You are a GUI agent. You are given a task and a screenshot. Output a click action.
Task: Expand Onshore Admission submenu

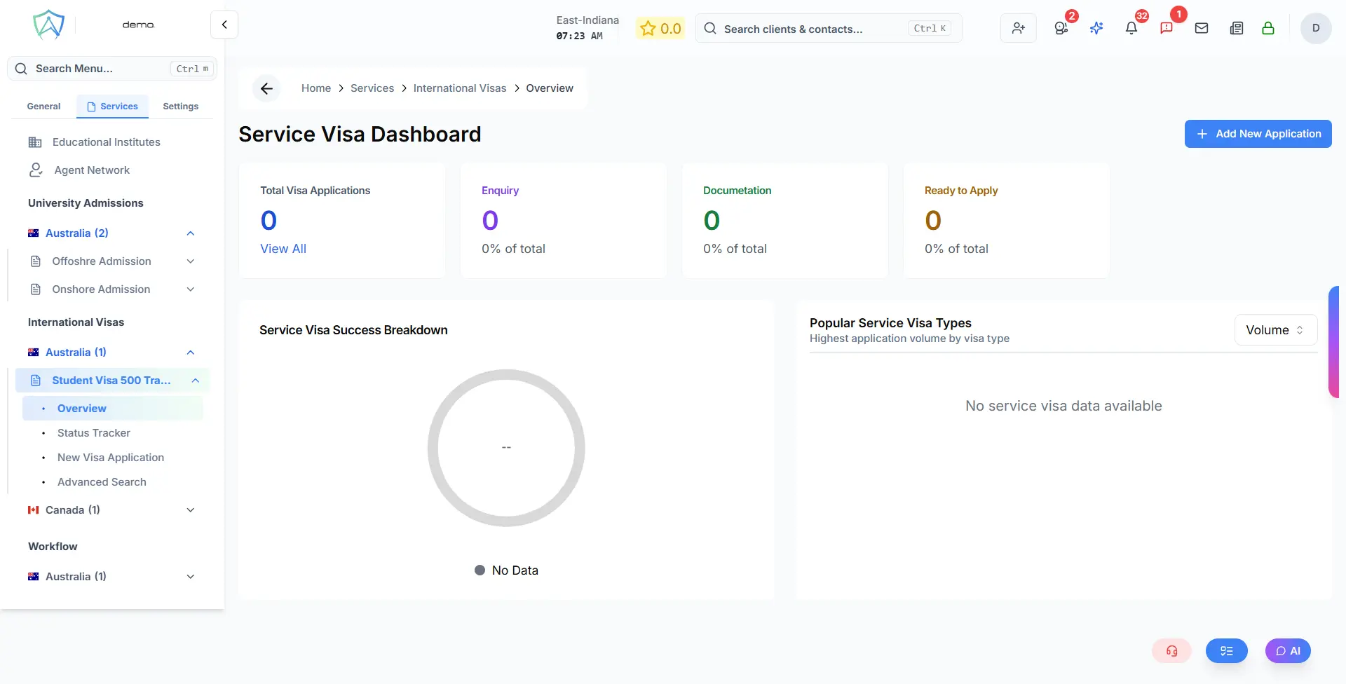click(x=190, y=289)
